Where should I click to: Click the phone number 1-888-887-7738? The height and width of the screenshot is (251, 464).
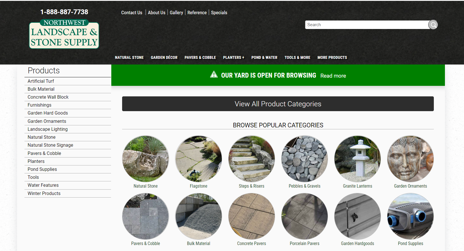point(64,12)
